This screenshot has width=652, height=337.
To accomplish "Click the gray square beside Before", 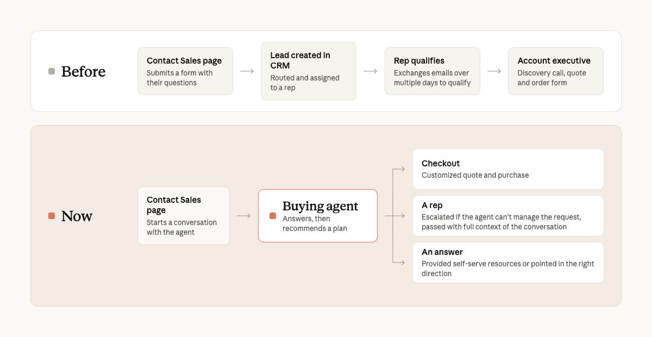I will pyautogui.click(x=52, y=71).
